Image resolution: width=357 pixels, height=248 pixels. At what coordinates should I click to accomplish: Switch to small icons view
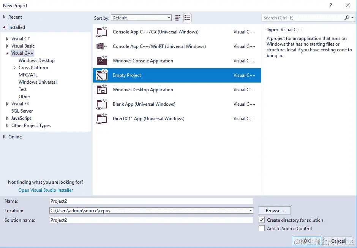[x=178, y=18]
